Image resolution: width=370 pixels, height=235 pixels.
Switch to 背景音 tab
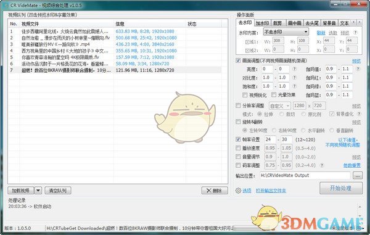pyautogui.click(x=329, y=23)
